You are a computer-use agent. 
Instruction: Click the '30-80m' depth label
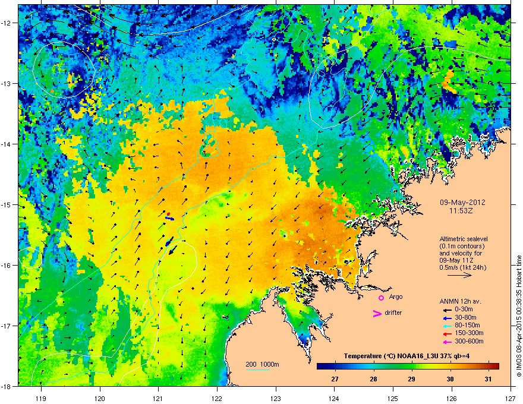click(465, 318)
